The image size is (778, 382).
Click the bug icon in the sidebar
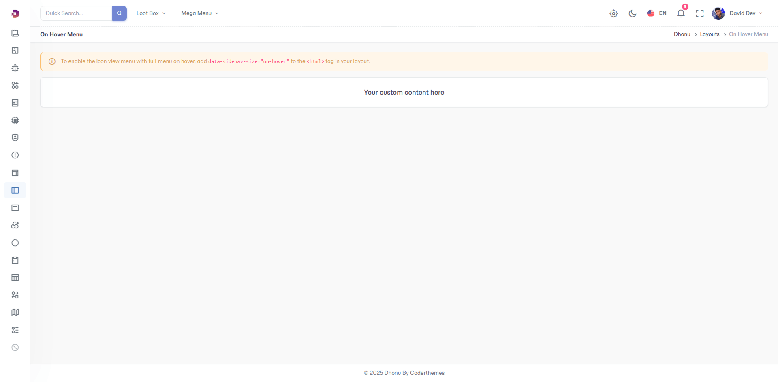[15, 68]
